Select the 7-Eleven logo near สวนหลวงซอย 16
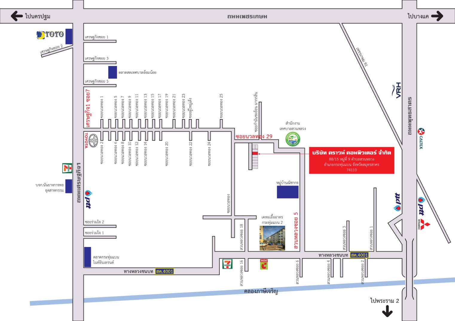The image size is (455, 321). point(227,264)
